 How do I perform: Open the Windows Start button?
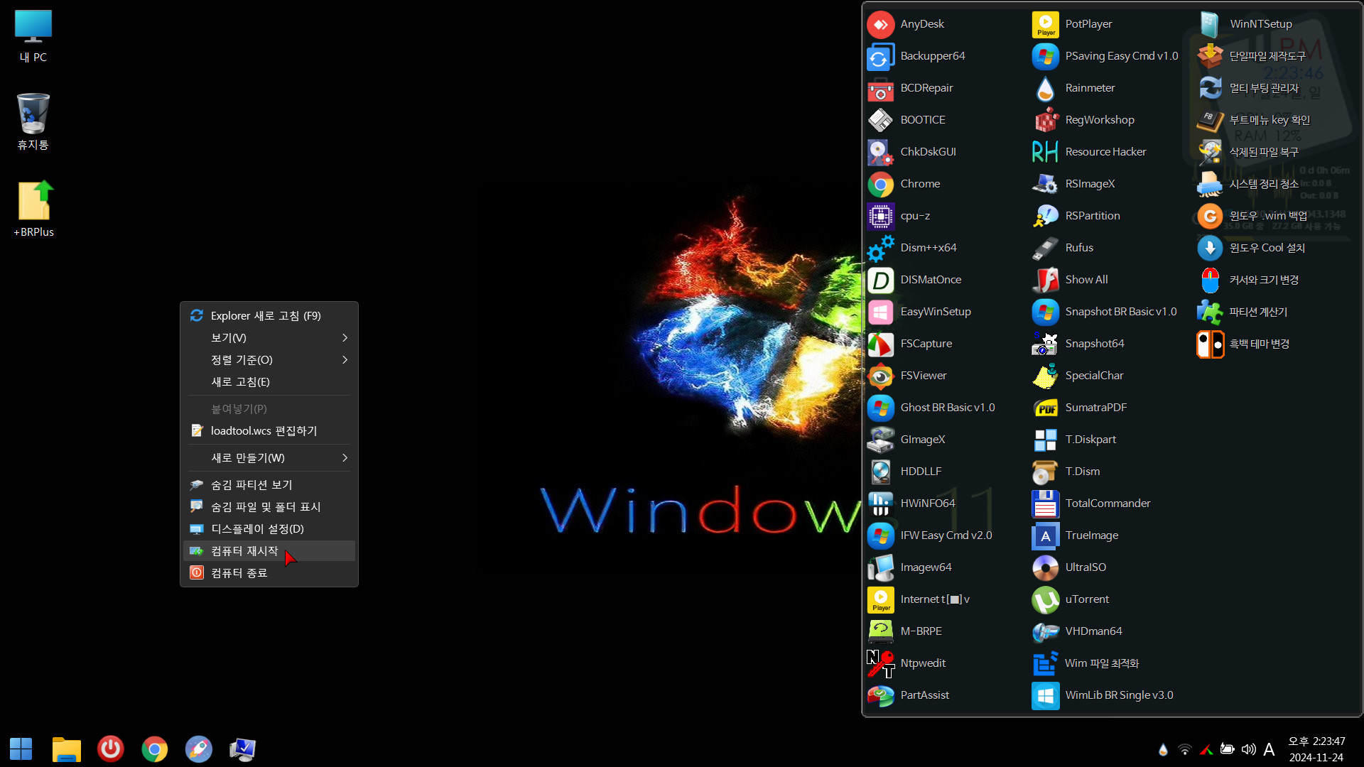pyautogui.click(x=21, y=749)
